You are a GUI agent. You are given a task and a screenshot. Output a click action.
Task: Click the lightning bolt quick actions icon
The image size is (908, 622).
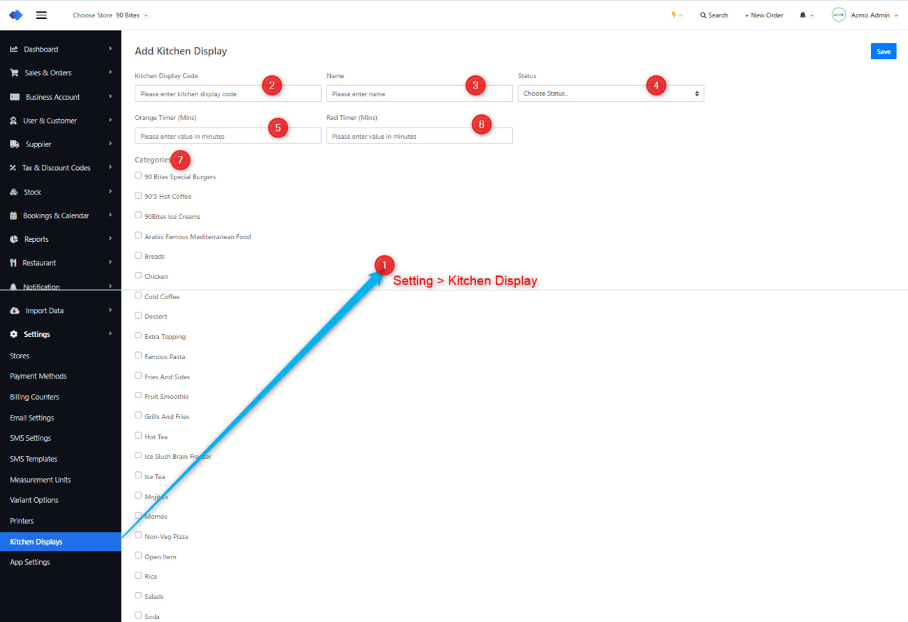point(673,15)
